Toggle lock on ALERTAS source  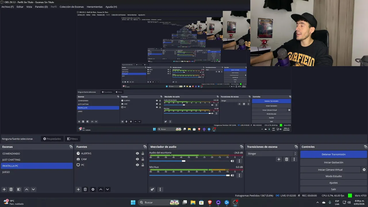[143, 154]
